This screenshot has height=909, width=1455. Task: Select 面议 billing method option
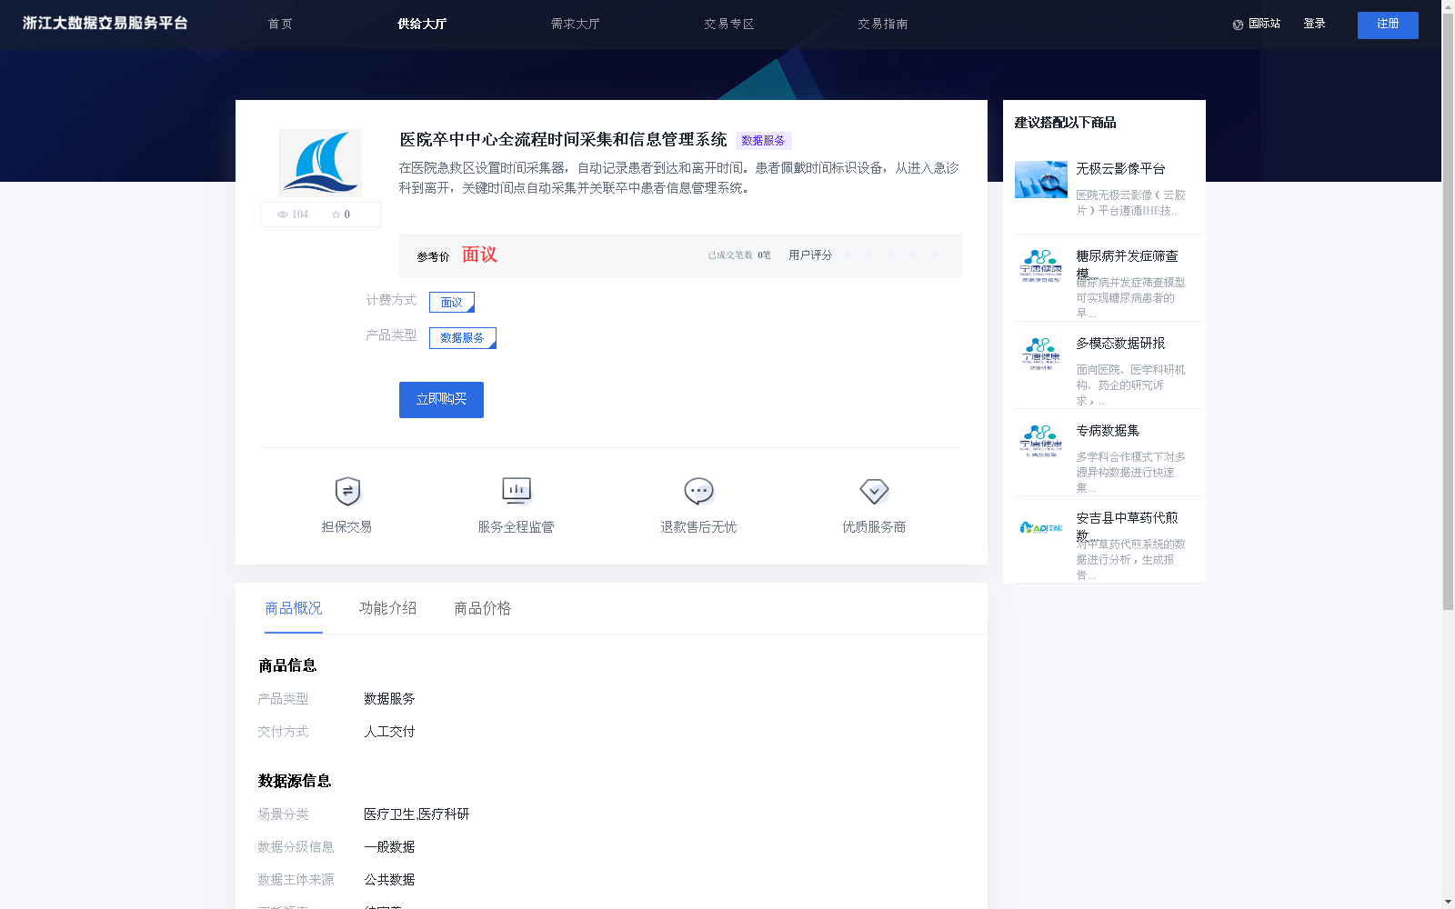[x=452, y=302]
